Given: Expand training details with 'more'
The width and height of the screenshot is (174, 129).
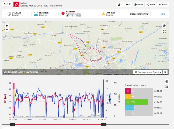Looking at the screenshot, I should 163,14.
